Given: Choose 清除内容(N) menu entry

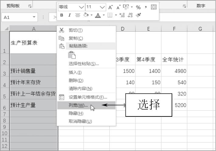Looking at the screenshot, I should (x=86, y=89).
